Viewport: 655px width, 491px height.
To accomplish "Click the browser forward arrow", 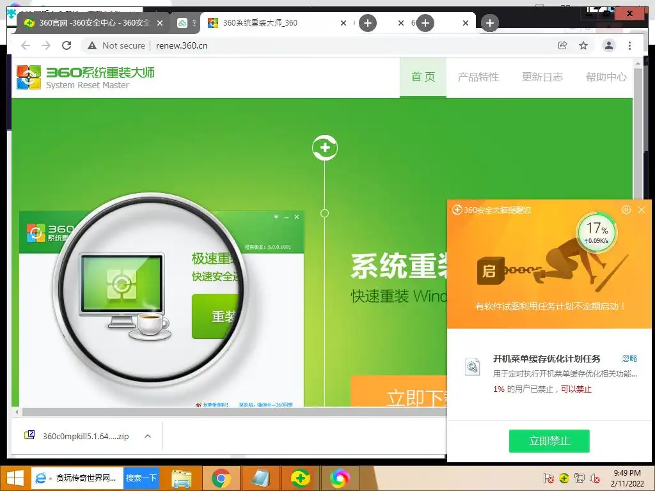I will point(46,45).
